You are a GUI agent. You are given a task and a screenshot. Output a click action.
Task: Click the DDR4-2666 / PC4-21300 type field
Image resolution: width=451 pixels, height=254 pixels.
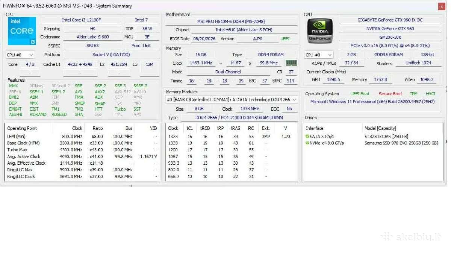tap(240, 118)
